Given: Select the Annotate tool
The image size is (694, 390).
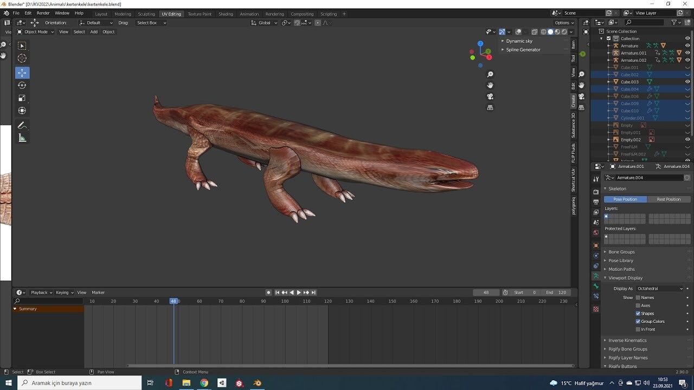Looking at the screenshot, I should [x=22, y=125].
